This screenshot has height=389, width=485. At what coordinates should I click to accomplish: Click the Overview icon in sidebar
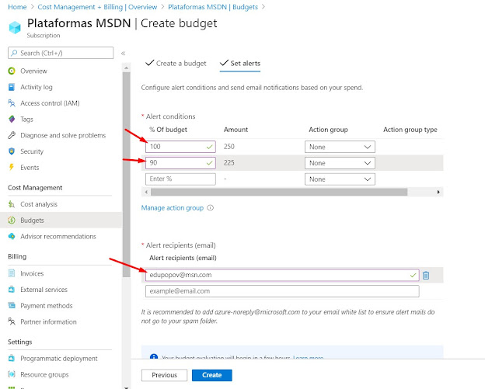(x=12, y=71)
